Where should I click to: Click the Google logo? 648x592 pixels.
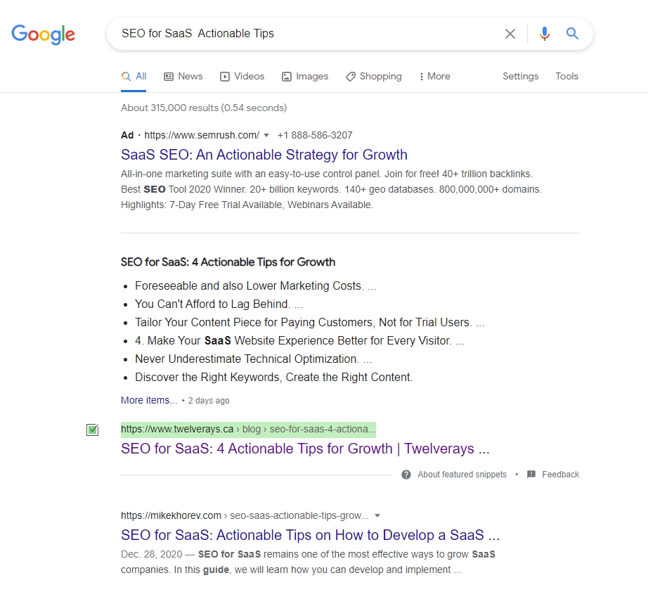coord(43,34)
